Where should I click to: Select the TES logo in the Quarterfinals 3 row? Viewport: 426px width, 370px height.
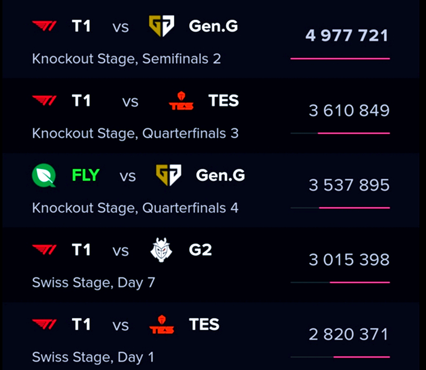point(181,101)
